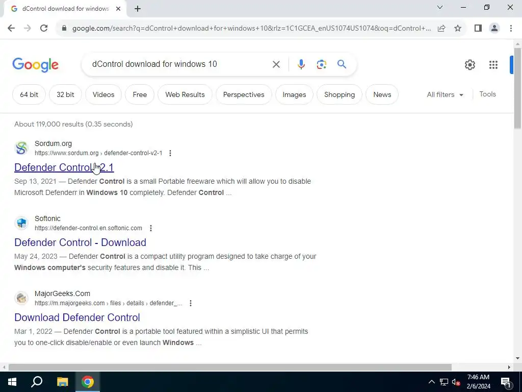Submit search with magnifier icon
Screen dimensions: 522x392
click(342, 64)
